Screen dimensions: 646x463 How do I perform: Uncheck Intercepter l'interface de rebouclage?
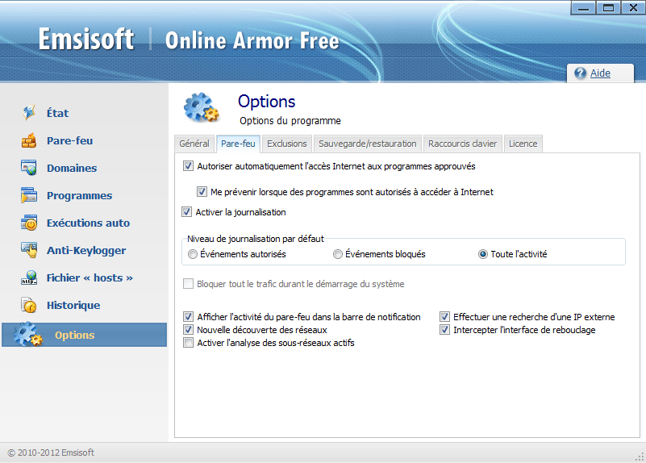[x=444, y=330]
